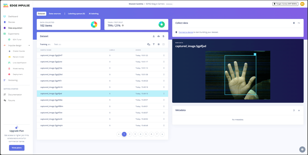Click the View plans button
The width and height of the screenshot is (308, 155).
[x=17, y=148]
